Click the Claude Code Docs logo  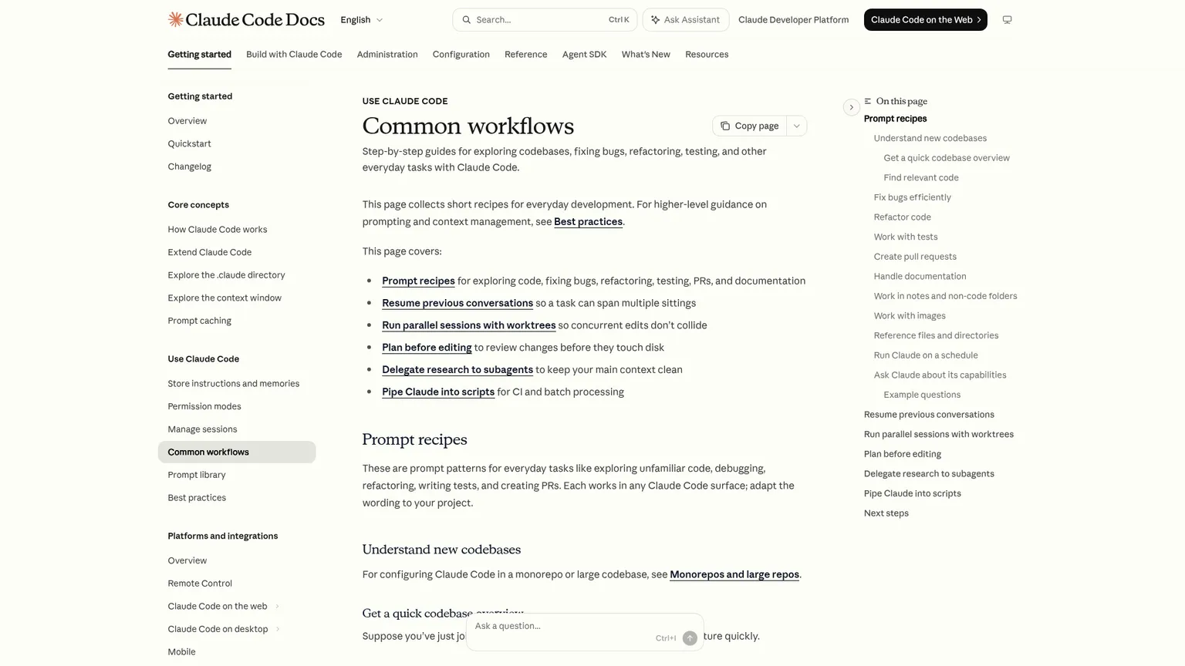[x=246, y=20]
